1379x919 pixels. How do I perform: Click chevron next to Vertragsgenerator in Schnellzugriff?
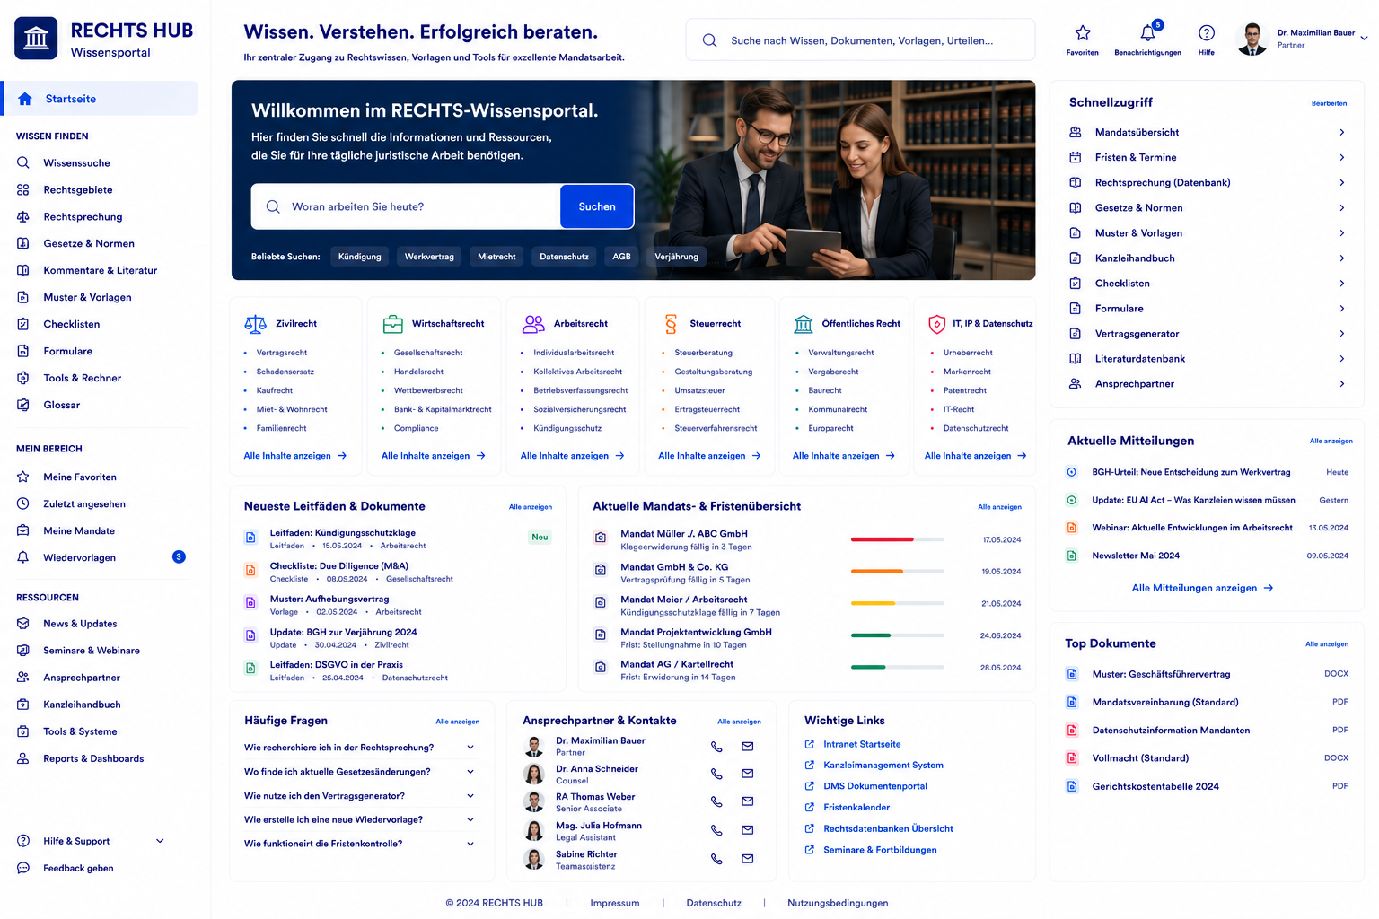pyautogui.click(x=1342, y=334)
